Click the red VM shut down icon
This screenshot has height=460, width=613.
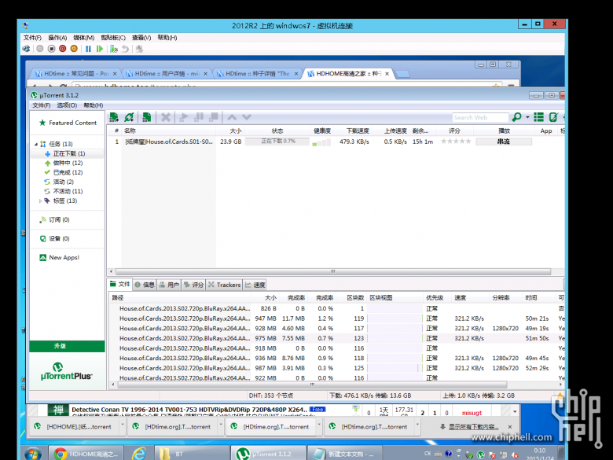pos(63,49)
